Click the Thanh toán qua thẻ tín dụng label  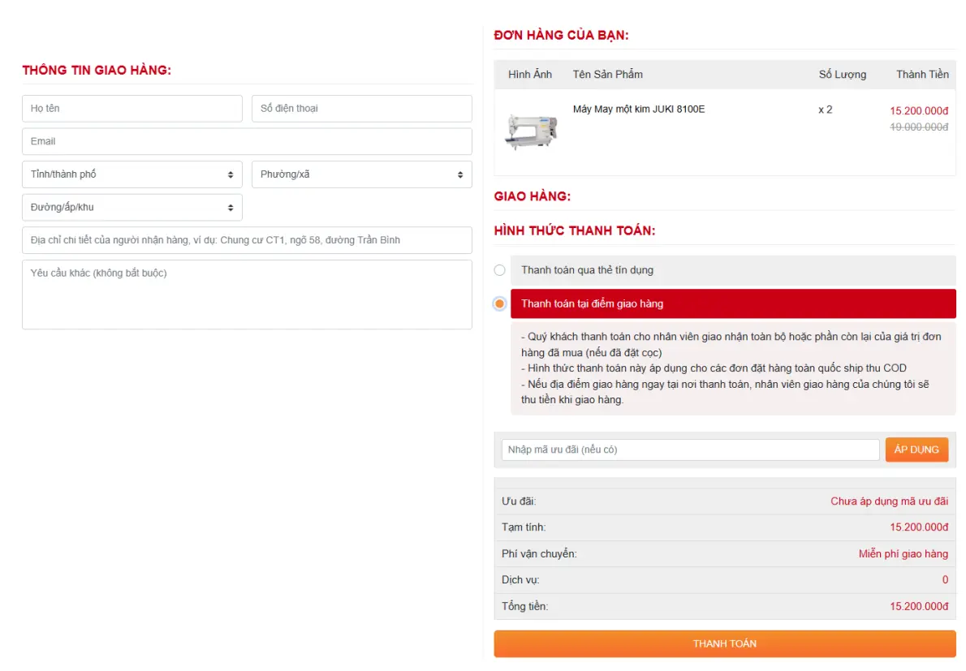[587, 270]
